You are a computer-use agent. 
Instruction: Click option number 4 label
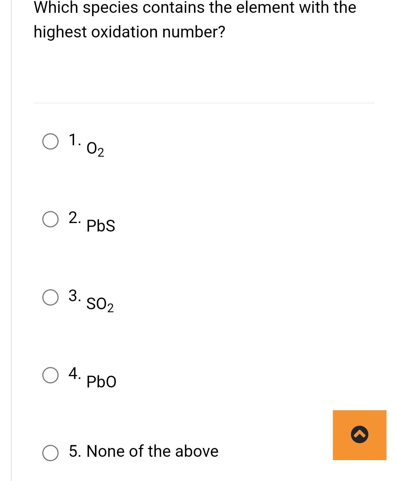coord(75,373)
